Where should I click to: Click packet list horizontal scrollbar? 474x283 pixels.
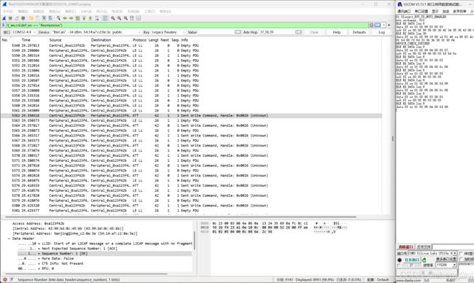pyautogui.click(x=180, y=217)
